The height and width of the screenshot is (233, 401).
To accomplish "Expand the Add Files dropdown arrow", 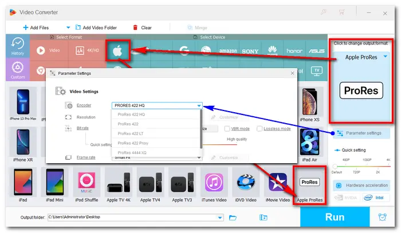I will tap(68, 27).
